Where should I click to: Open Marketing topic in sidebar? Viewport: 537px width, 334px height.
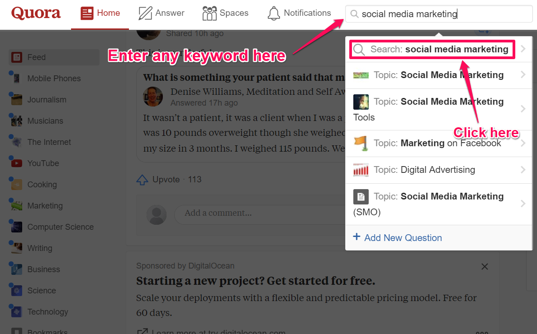point(45,206)
